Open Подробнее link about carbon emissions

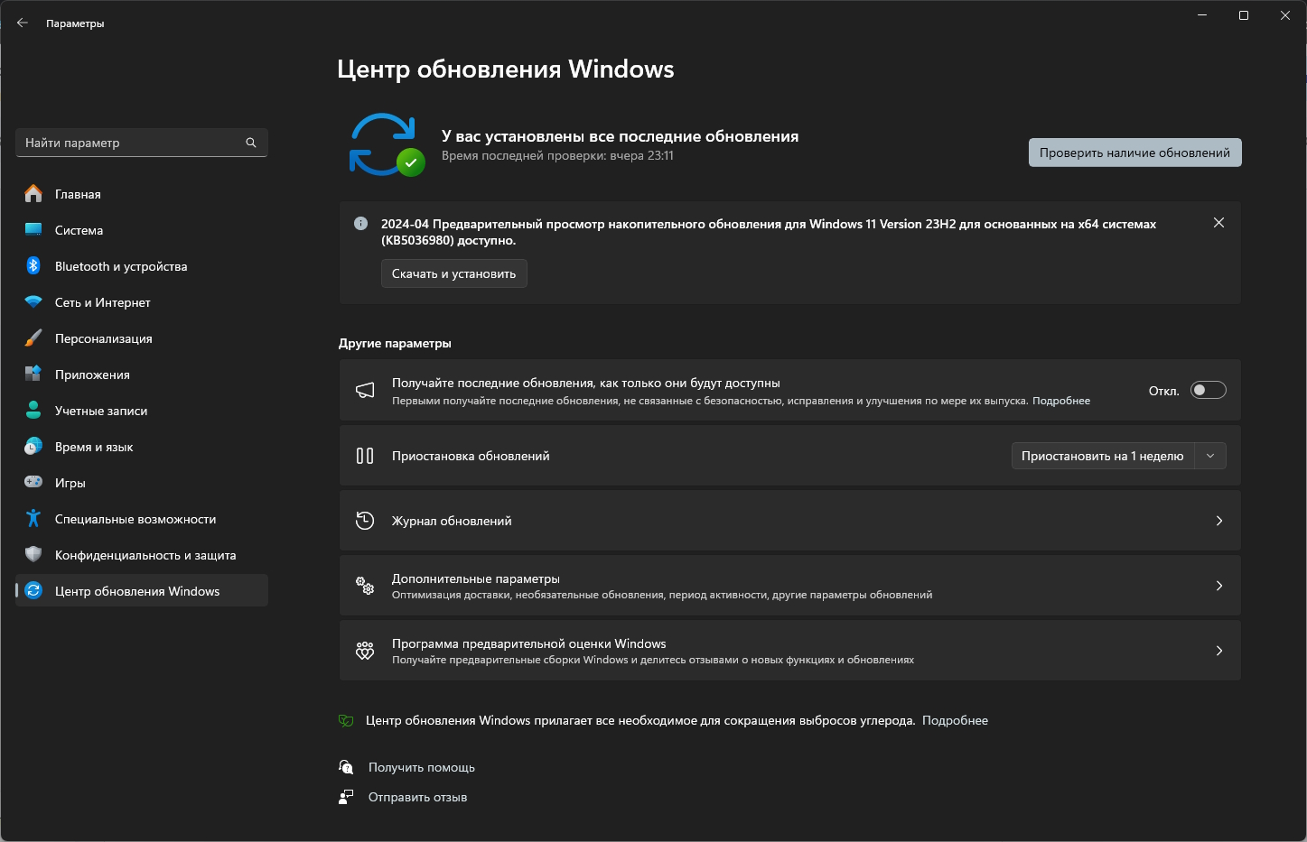pyautogui.click(x=955, y=720)
